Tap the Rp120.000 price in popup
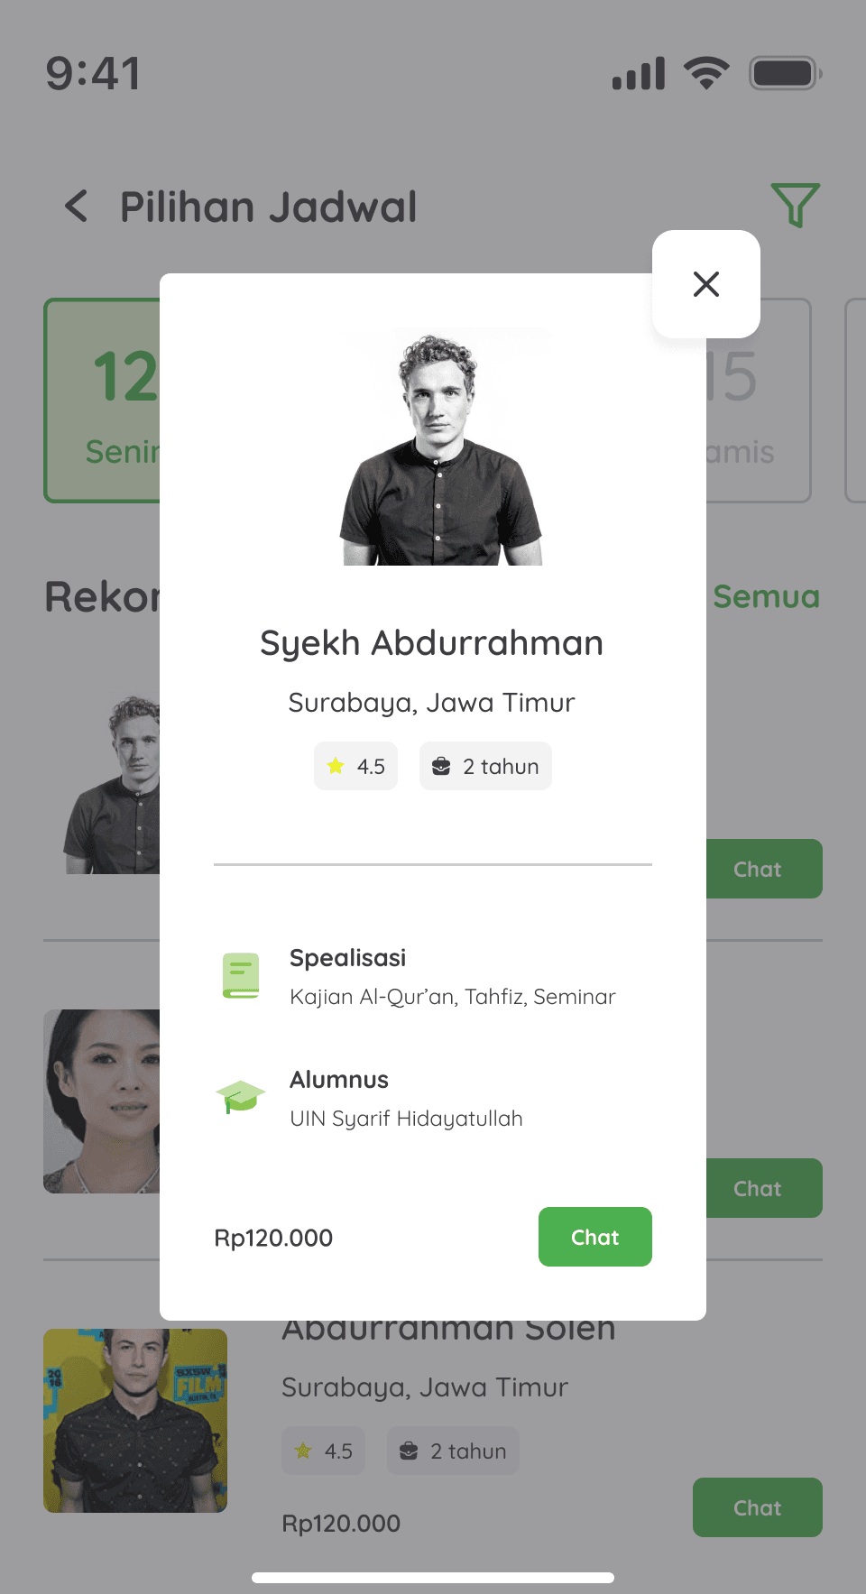This screenshot has height=1594, width=866. 273,1238
